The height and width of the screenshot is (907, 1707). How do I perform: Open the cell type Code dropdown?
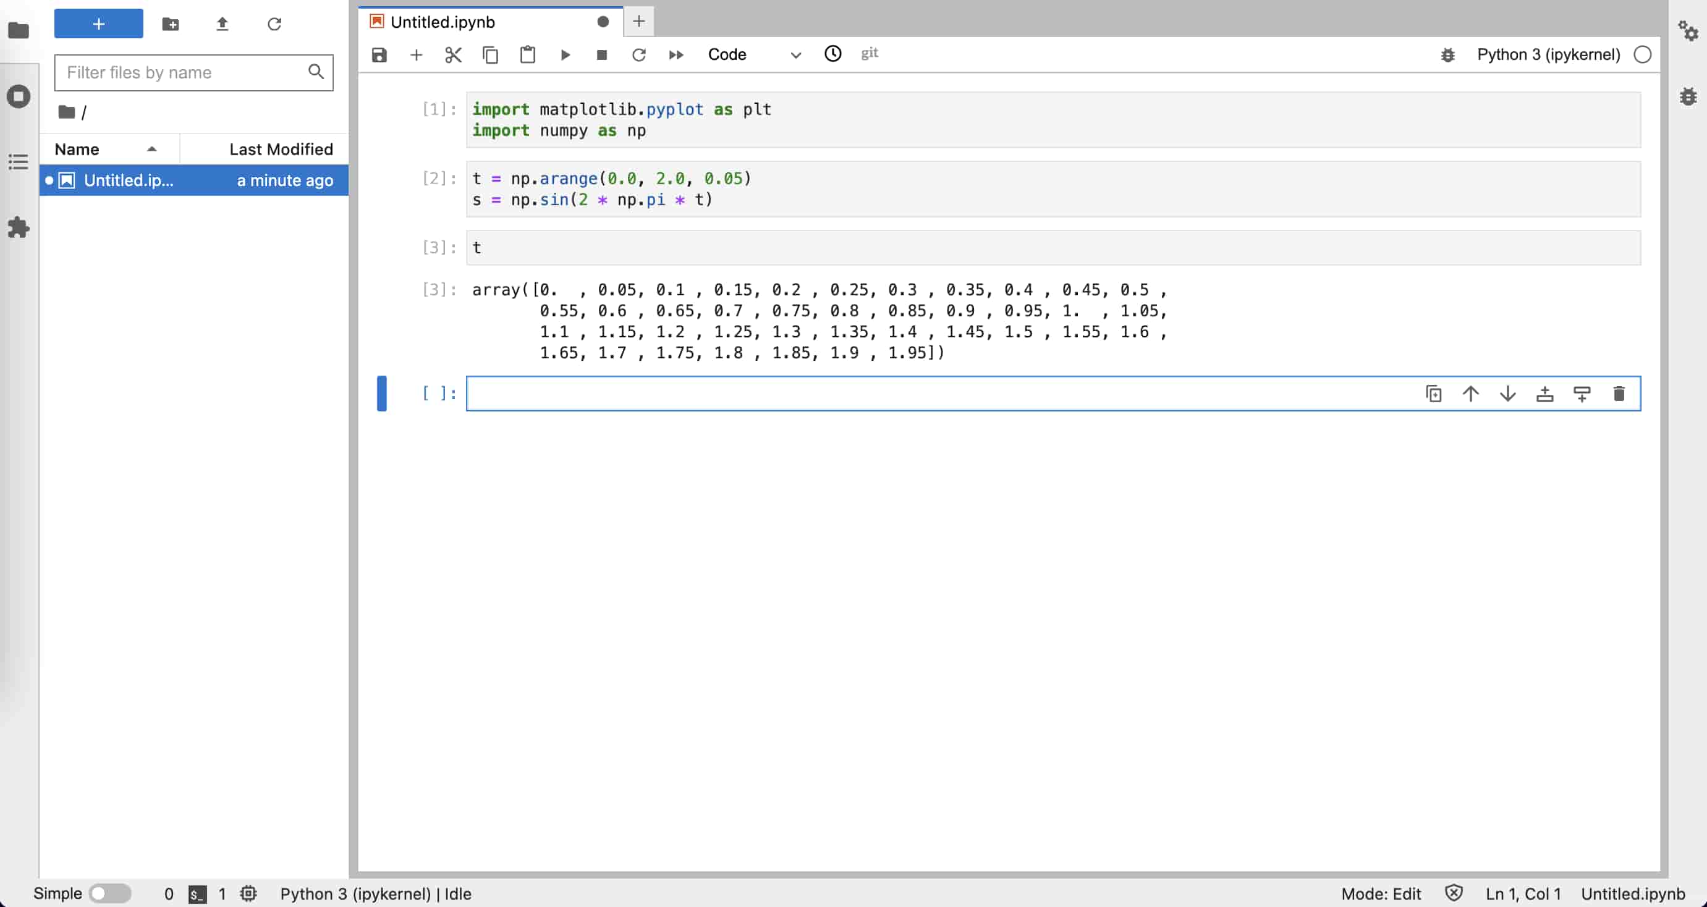tap(755, 54)
